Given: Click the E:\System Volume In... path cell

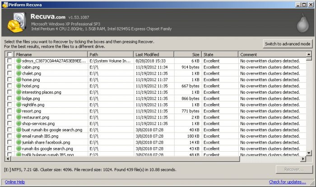Looking at the screenshot, I should [x=110, y=61].
